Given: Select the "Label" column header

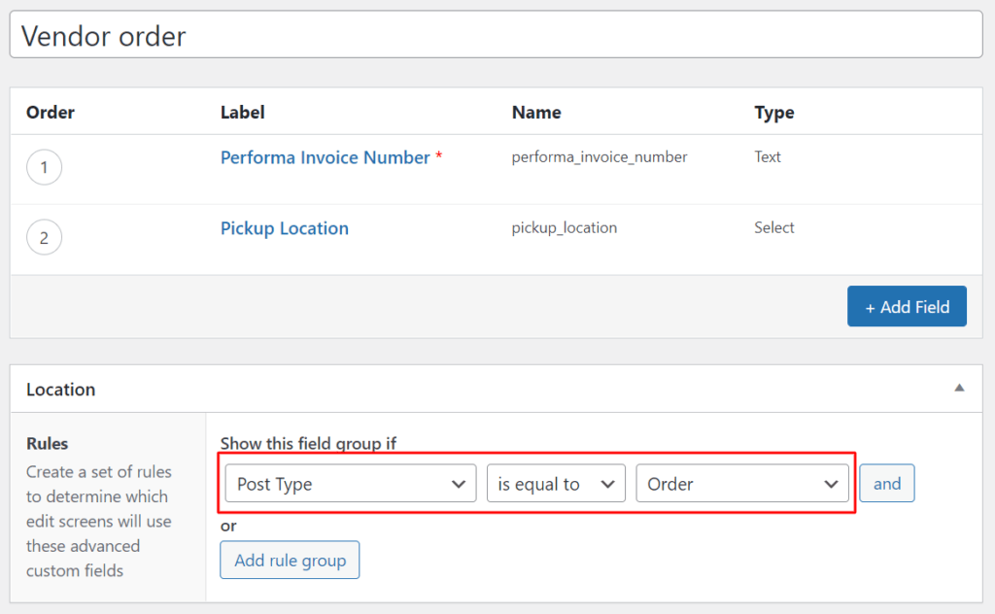Looking at the screenshot, I should pyautogui.click(x=242, y=112).
